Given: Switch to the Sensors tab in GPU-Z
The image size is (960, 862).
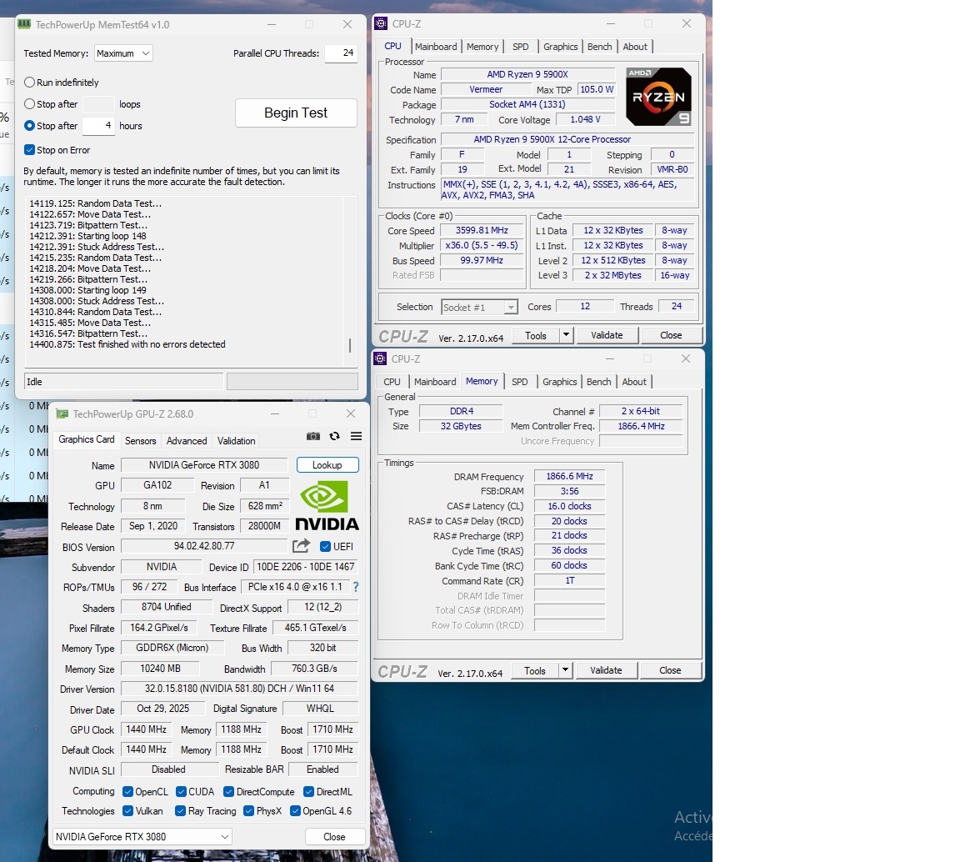Looking at the screenshot, I should tap(140, 441).
